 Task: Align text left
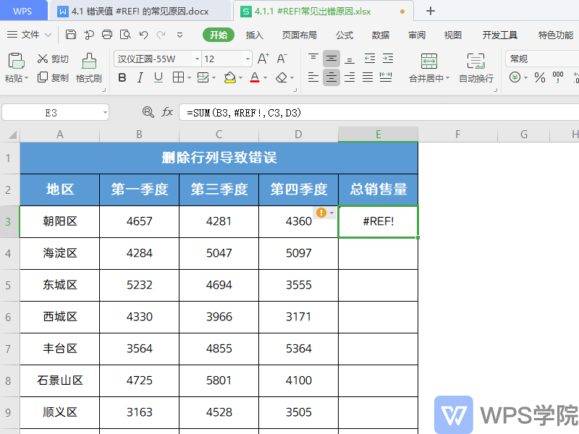pos(313,77)
